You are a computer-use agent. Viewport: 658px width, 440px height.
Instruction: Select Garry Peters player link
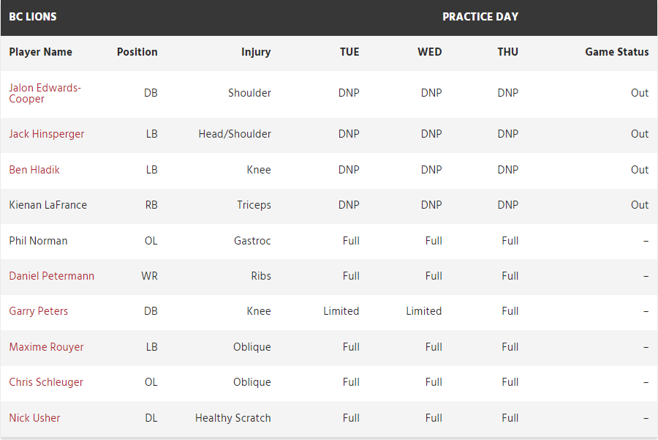tap(38, 311)
